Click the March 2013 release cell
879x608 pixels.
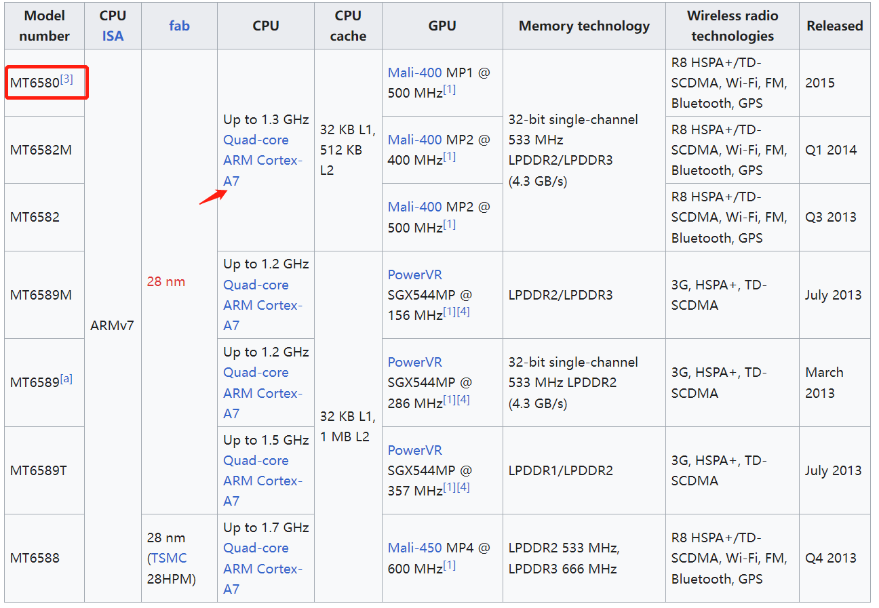[x=835, y=382]
